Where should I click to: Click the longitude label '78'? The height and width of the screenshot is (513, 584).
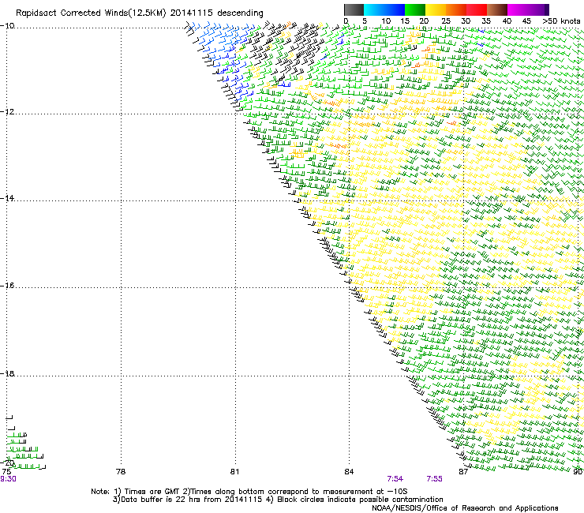point(121,472)
